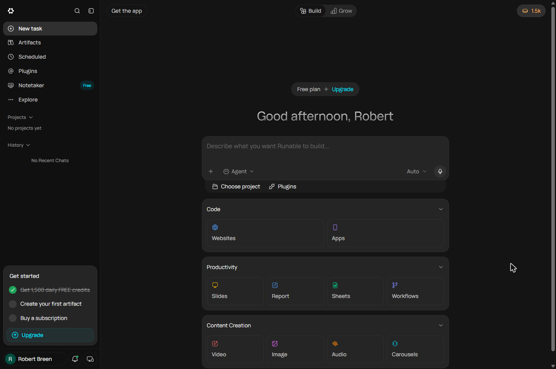This screenshot has width=556, height=369.
Task: Select the Apps card
Action: click(385, 233)
